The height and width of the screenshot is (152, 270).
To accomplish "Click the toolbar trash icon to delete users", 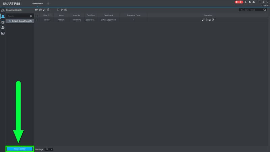I will pyautogui.click(x=48, y=10).
